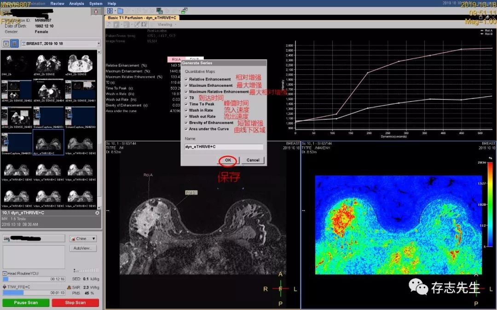The image size is (497, 310).
Task: Open the Chine dropdown menu
Action: pyautogui.click(x=83, y=239)
